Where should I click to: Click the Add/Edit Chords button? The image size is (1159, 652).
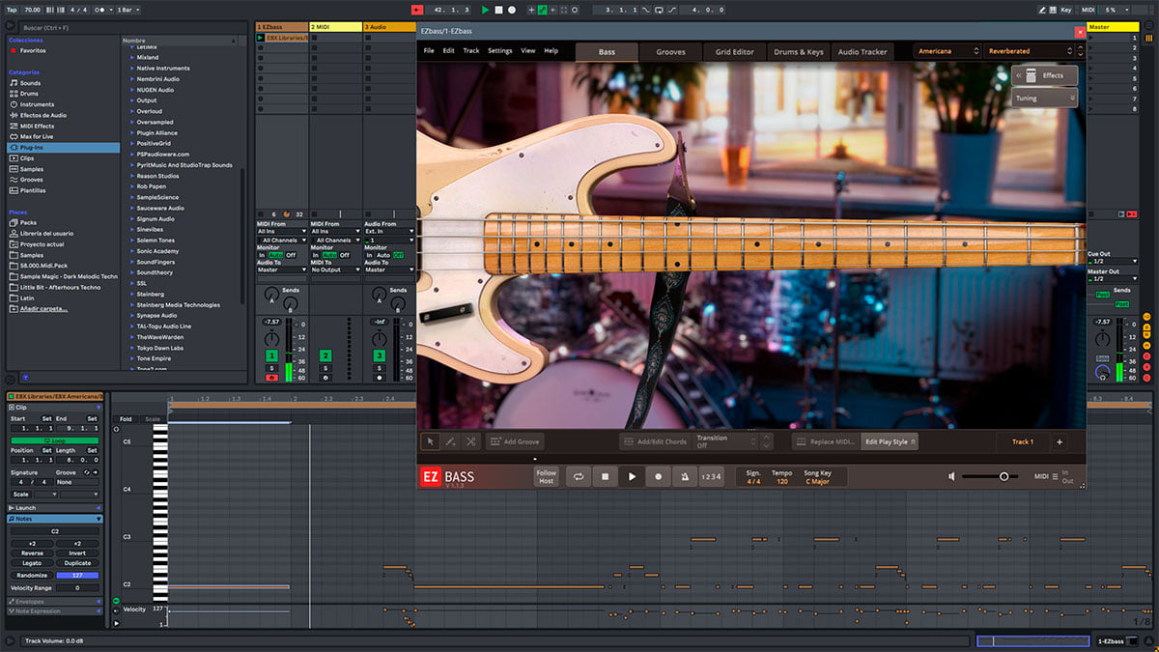[x=655, y=441]
